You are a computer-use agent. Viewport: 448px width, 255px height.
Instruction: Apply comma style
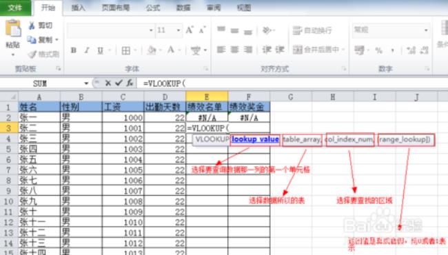pyautogui.click(x=393, y=50)
